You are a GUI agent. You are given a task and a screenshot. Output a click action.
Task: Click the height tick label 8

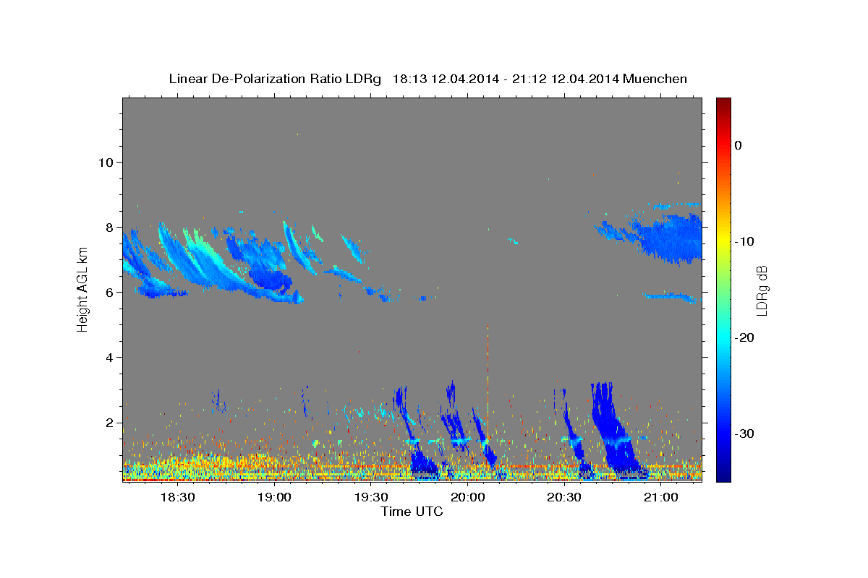point(109,227)
